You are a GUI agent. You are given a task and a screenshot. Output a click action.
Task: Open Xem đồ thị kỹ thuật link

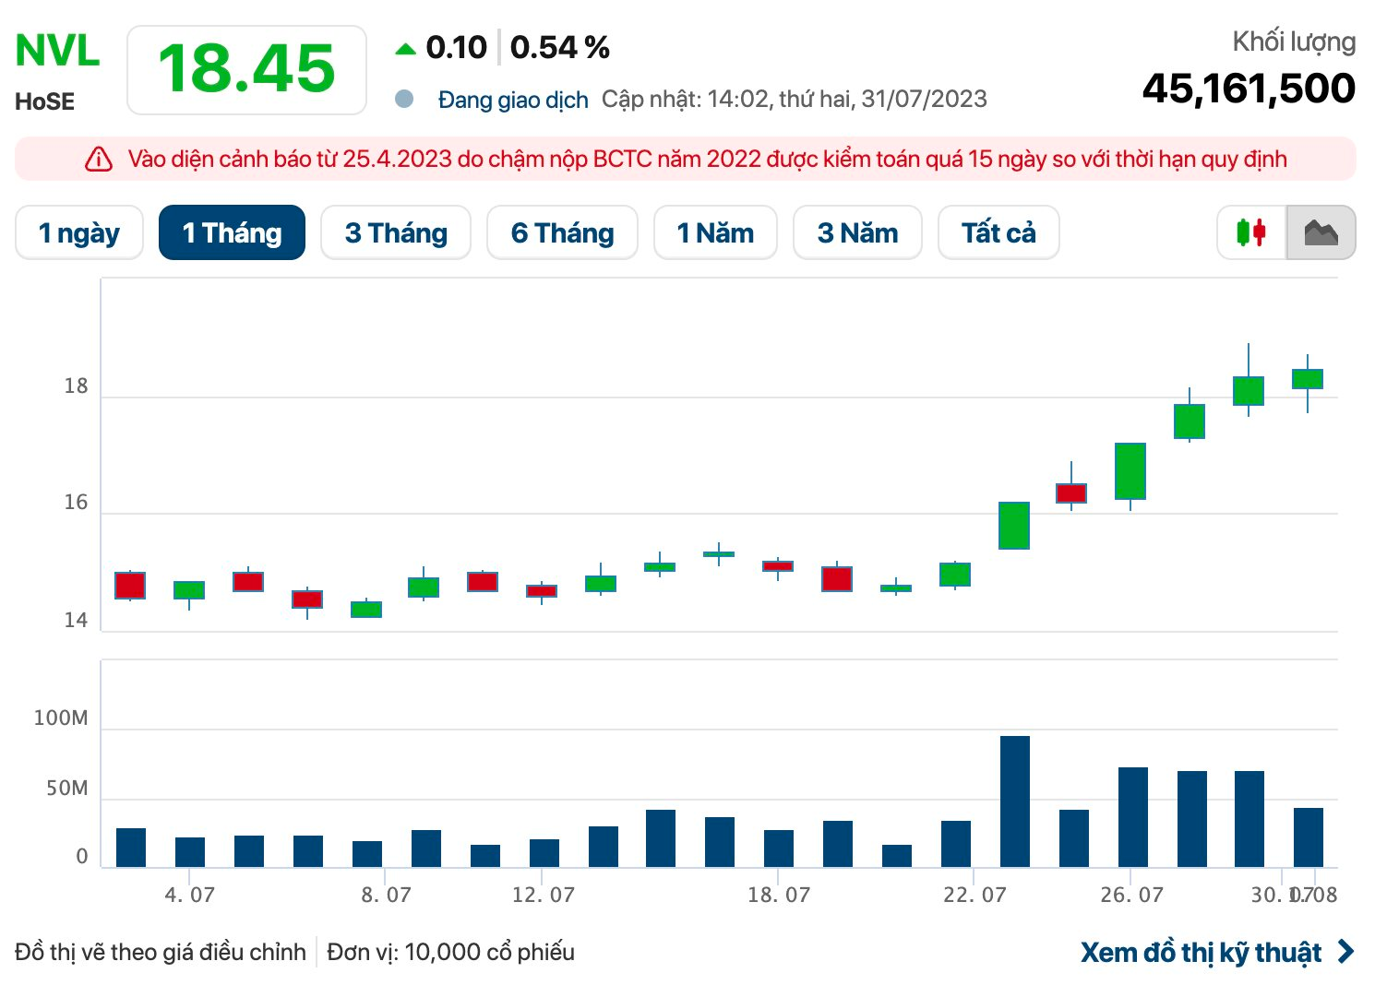click(x=1201, y=952)
